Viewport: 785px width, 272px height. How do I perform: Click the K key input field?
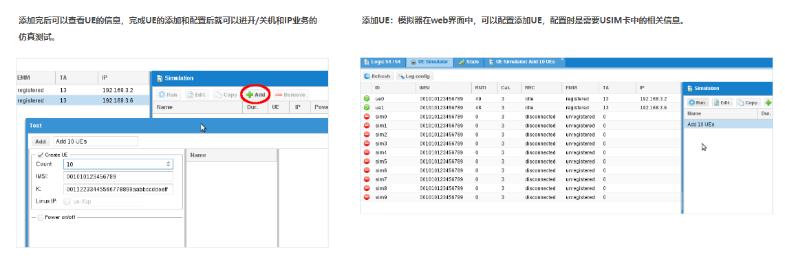pyautogui.click(x=118, y=189)
